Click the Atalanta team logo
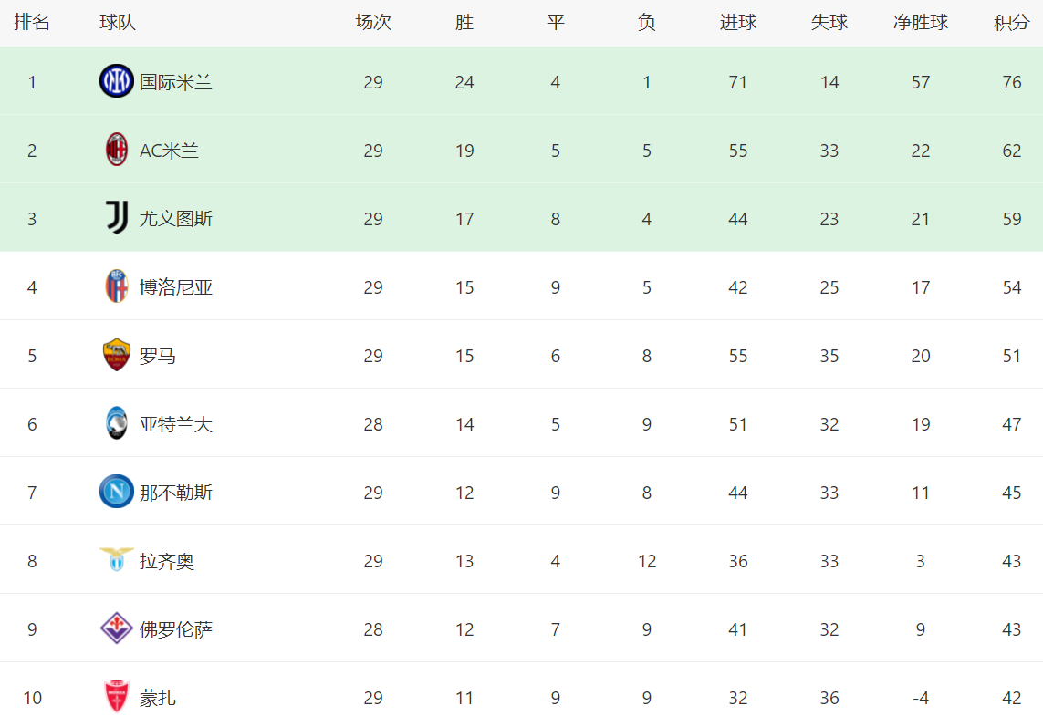 [x=117, y=423]
